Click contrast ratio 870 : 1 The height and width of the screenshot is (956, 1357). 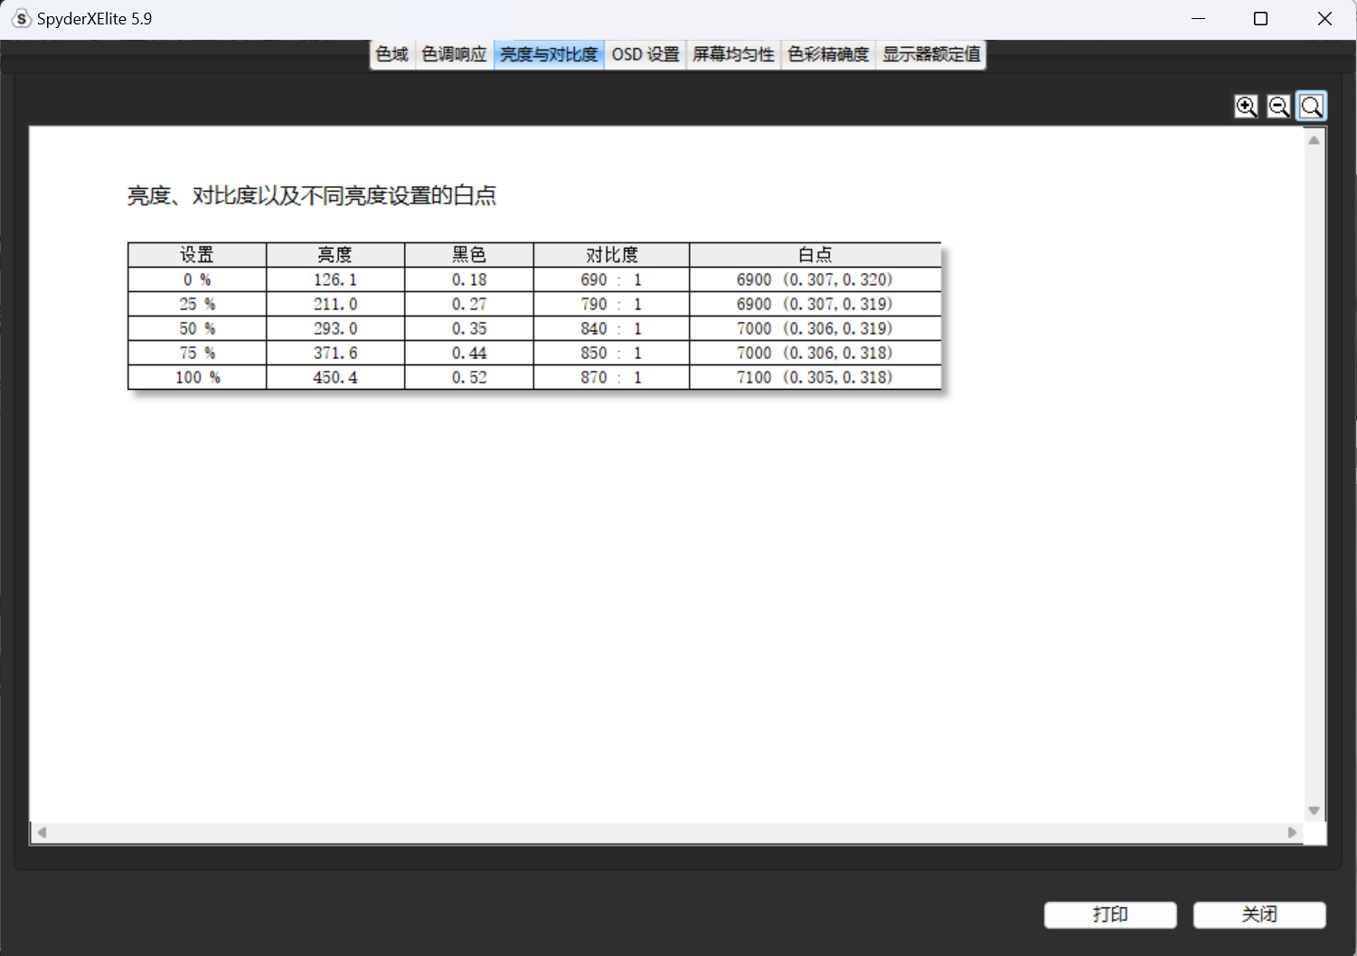(611, 377)
